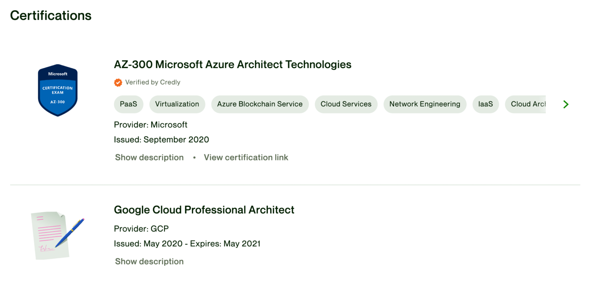591x283 pixels.
Task: Click the Microsoft AZ-300 certification badge
Action: (x=58, y=90)
